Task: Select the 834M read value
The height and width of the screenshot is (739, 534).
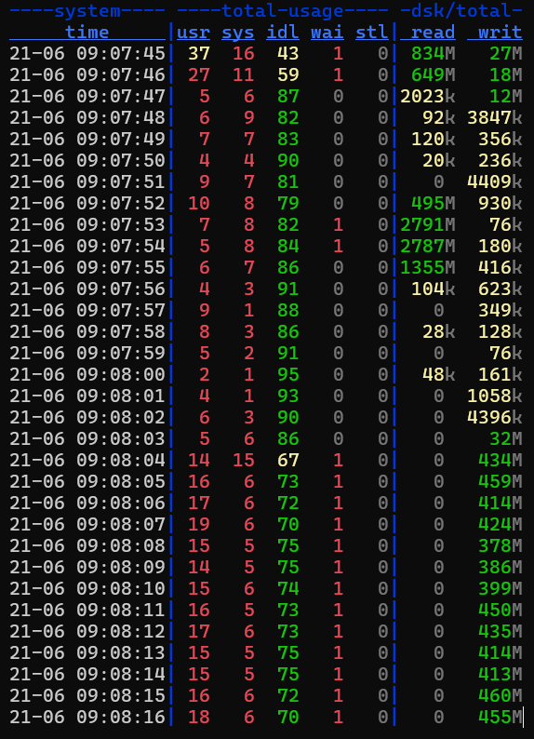Action: (433, 53)
